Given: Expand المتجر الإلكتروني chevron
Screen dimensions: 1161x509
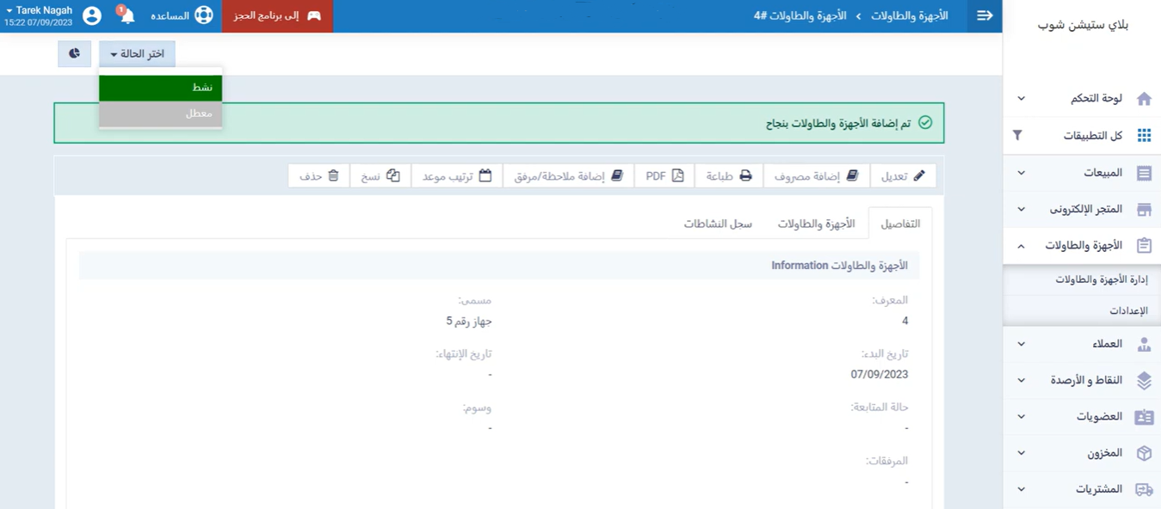Looking at the screenshot, I should [x=1022, y=209].
